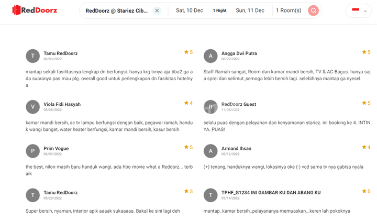Viewport: 377px width, 220px height.
Task: Click the star rating of Tamu RedDoorz 06/03/2022
Action: pos(188,52)
